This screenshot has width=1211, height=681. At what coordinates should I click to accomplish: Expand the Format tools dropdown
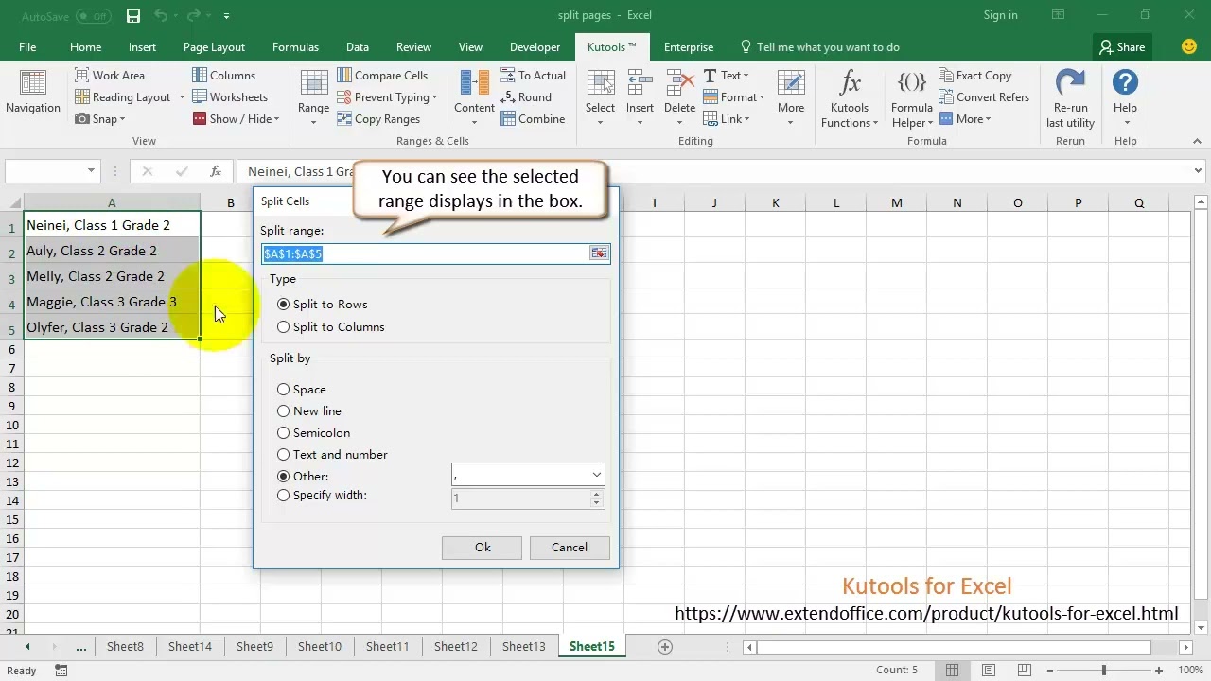[x=762, y=97]
